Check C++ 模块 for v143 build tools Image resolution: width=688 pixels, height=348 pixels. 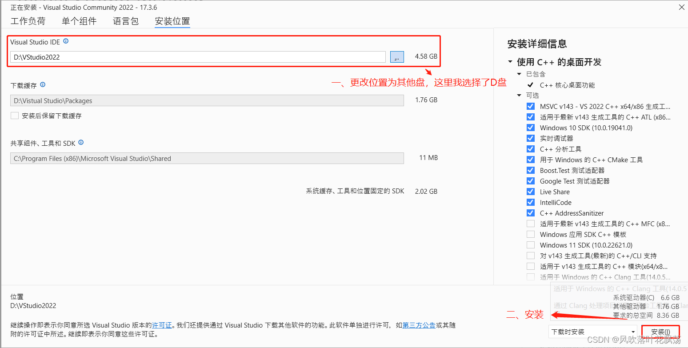point(530,266)
